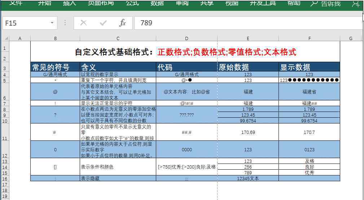Switch to the 开发工具 ribbon tab
Image resolution: width=364 pixels, height=200 pixels.
tap(263, 3)
